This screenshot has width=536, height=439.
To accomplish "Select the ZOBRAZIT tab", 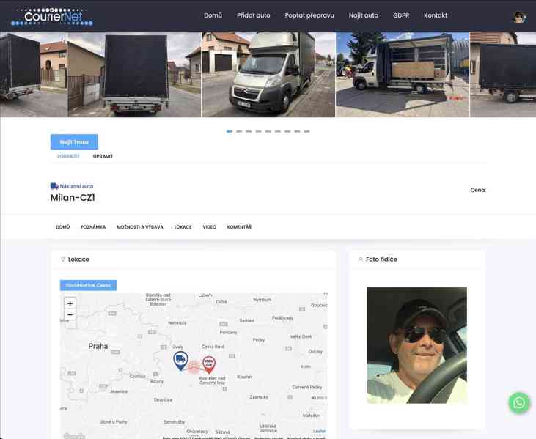I will coord(68,156).
